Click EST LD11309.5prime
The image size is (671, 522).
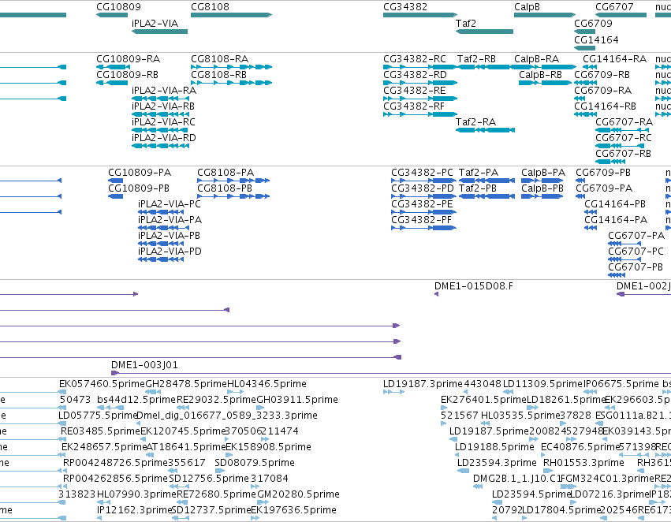pos(508,392)
